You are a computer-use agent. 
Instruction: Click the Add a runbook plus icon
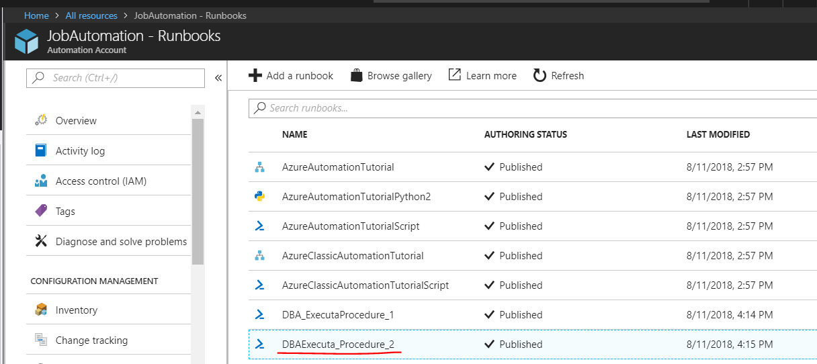click(255, 76)
